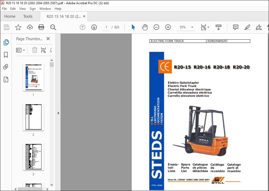
Task: Click the fit page width icon
Action: [204, 27]
